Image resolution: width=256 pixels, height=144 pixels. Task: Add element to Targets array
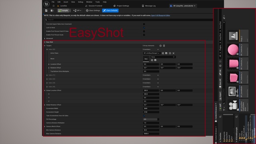[x=160, y=46]
